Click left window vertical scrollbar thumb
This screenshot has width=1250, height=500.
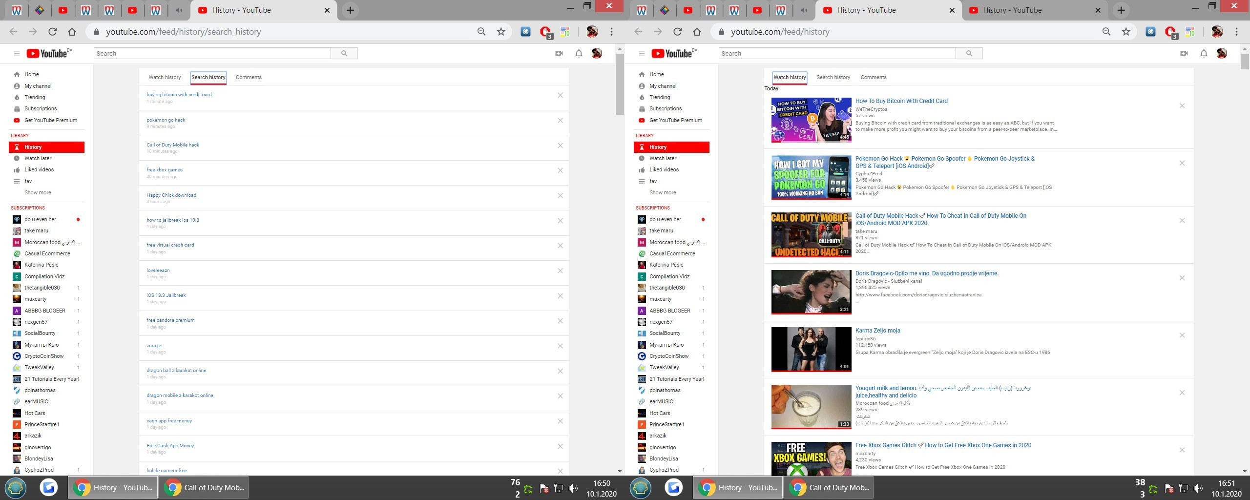pyautogui.click(x=620, y=84)
